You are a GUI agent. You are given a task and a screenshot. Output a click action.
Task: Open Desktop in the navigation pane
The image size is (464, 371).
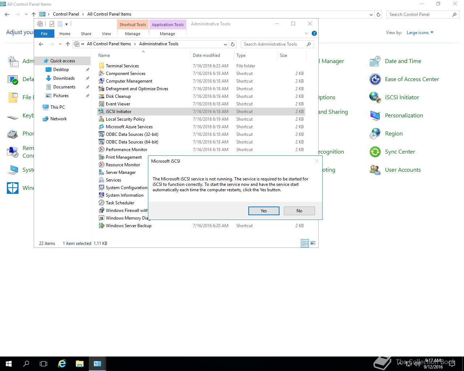pos(61,70)
